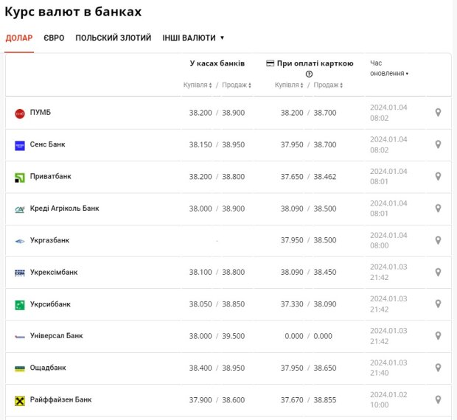Open the Укргазбанк link
This screenshot has width=457, height=420.
[49, 240]
